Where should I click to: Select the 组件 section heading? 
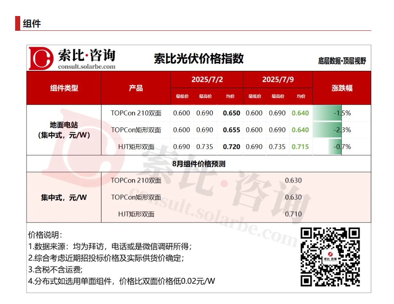point(32,24)
